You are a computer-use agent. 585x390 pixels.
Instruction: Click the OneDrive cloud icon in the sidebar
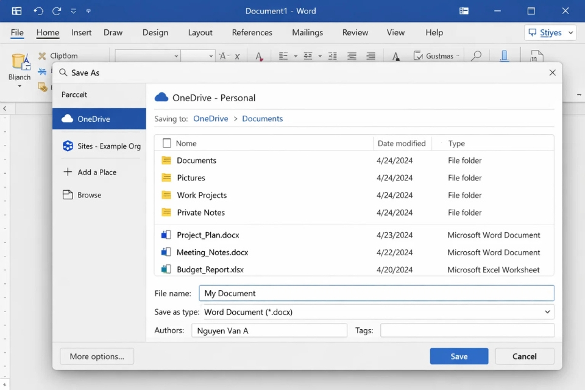coord(66,119)
